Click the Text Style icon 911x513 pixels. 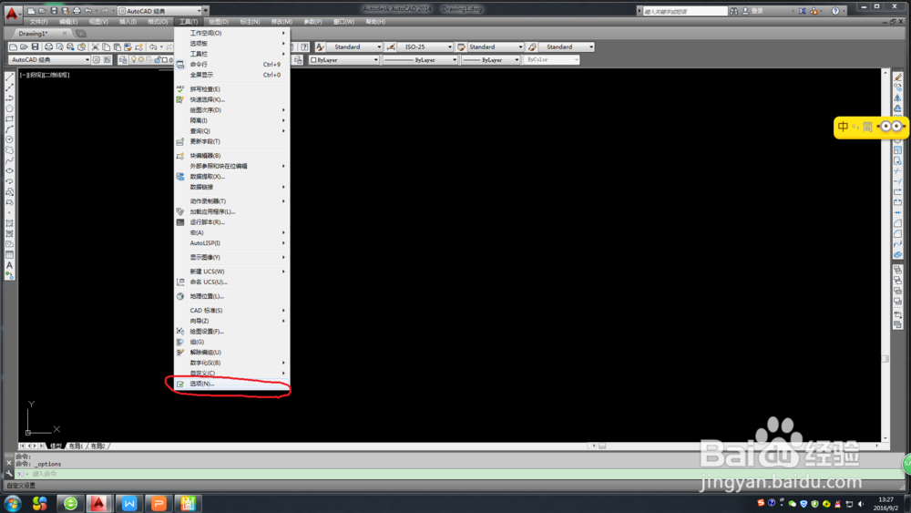tap(320, 47)
